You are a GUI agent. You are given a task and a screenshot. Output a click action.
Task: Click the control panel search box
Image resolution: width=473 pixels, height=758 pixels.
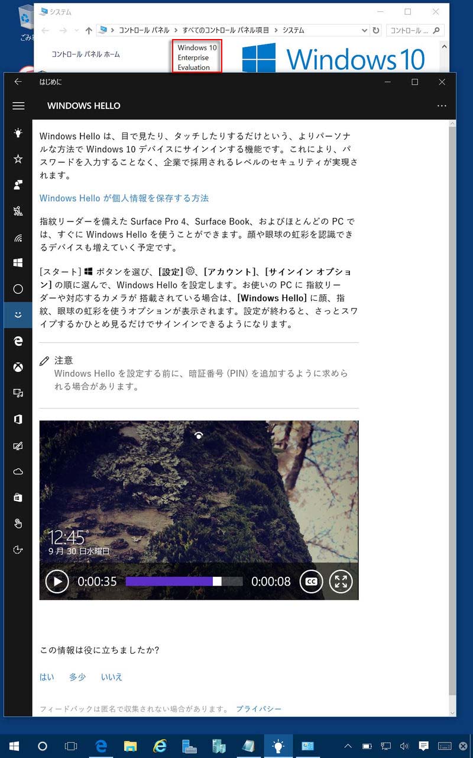[414, 30]
